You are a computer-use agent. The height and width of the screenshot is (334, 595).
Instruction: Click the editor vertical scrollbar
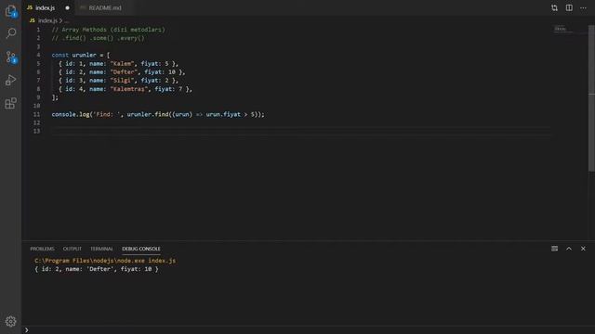click(591, 98)
